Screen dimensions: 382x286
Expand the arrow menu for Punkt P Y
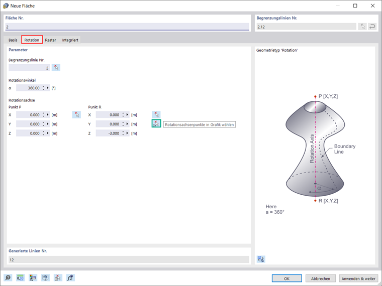pos(48,124)
